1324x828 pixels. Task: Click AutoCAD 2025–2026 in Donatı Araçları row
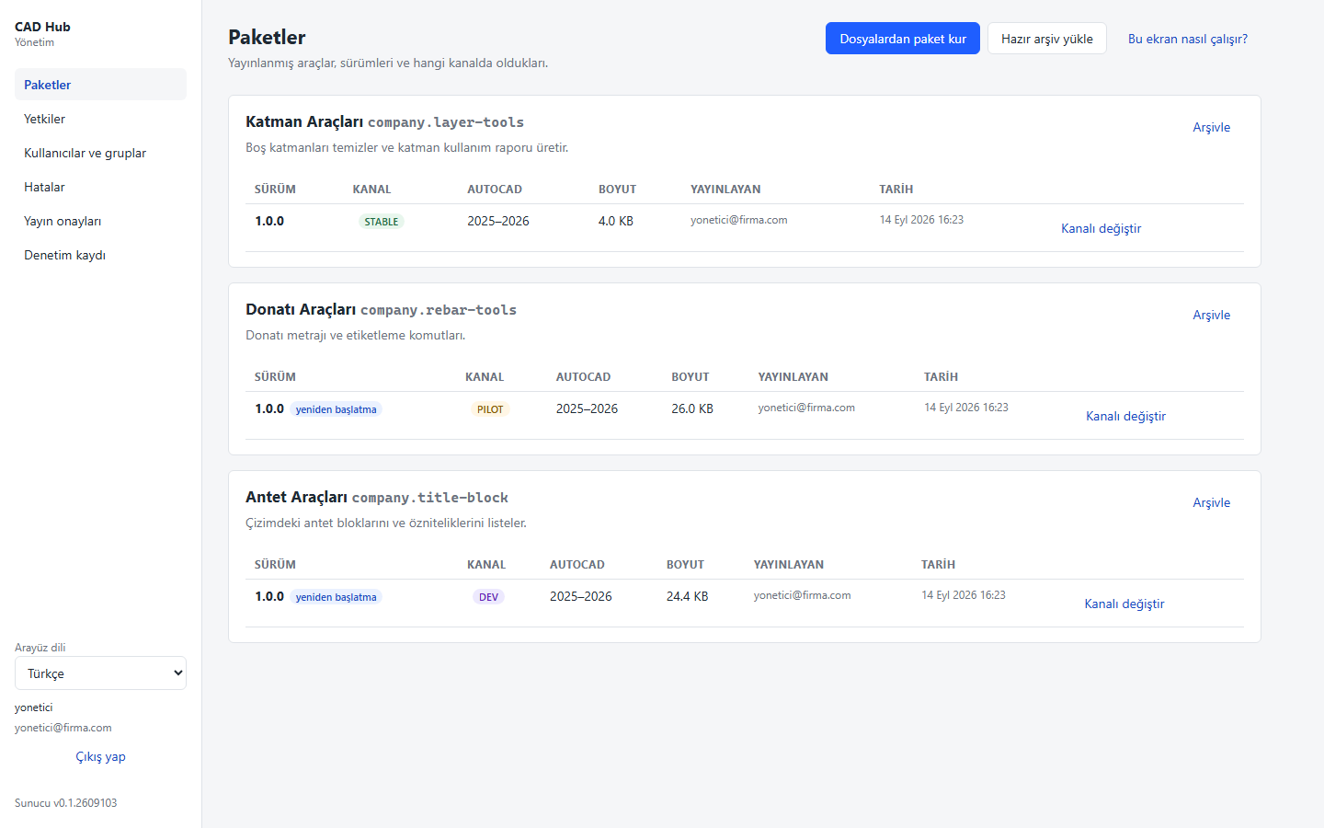587,408
